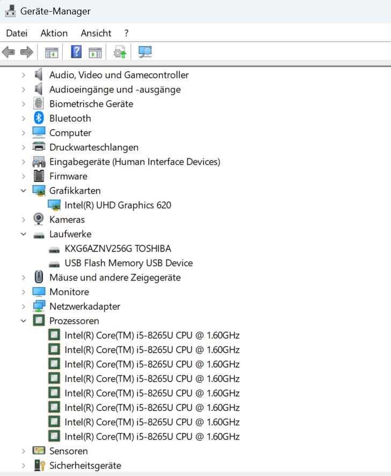Open the Help toolbar icon
Screen dimensions: 391x476
tap(76, 51)
